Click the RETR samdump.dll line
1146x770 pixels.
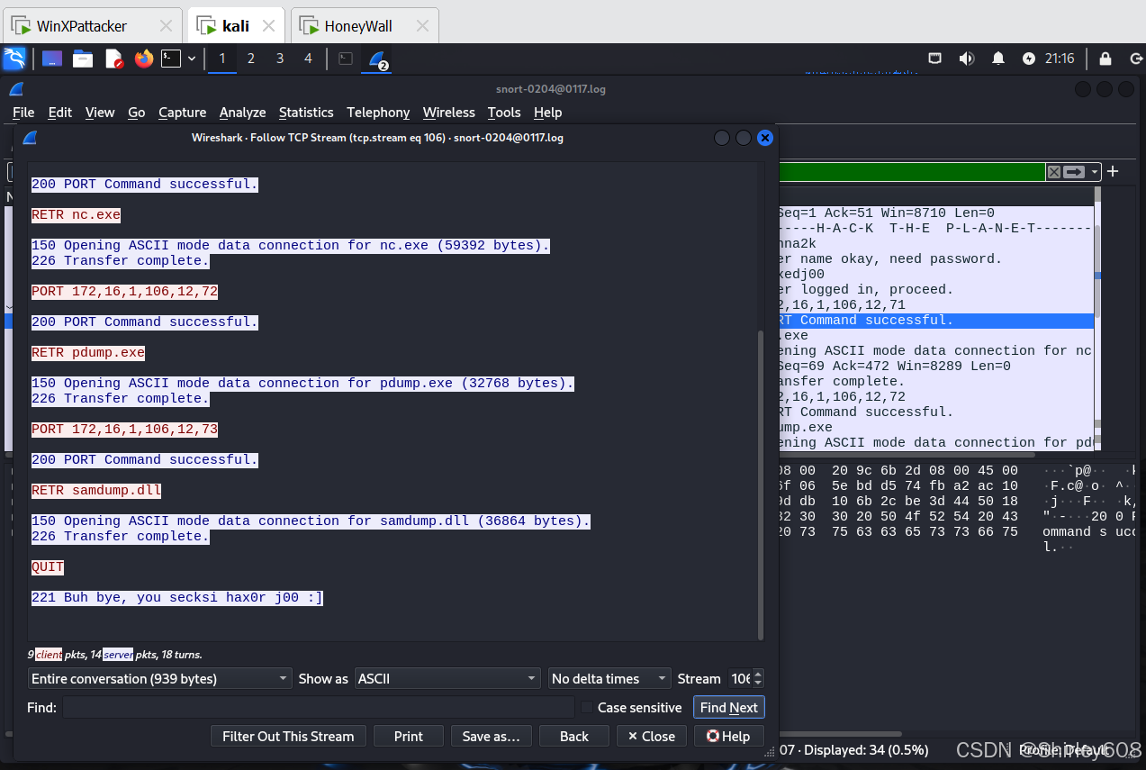[x=96, y=491]
